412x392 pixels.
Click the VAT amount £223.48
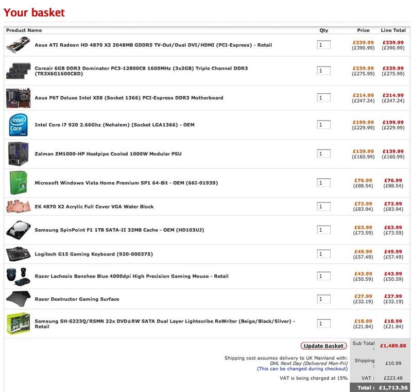coord(393,378)
